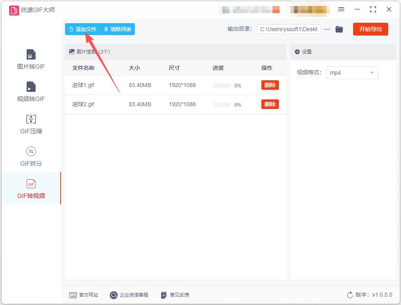
Task: Click the 版本: v1.0.5.0 text
Action: pos(373,295)
